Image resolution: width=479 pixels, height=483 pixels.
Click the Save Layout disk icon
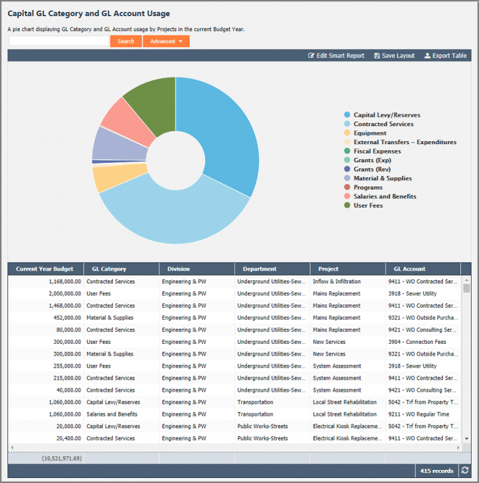(x=377, y=56)
